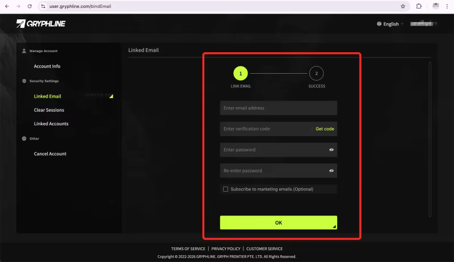Go to Linked Accounts section

(51, 124)
